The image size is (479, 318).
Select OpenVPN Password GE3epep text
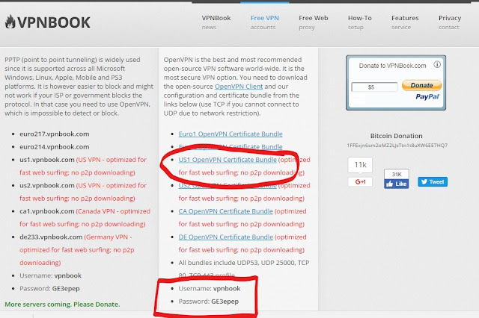tap(209, 302)
